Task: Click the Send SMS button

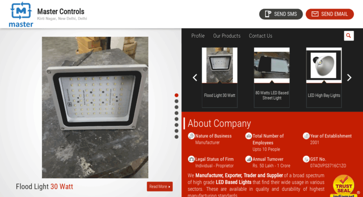Action: pos(281,14)
